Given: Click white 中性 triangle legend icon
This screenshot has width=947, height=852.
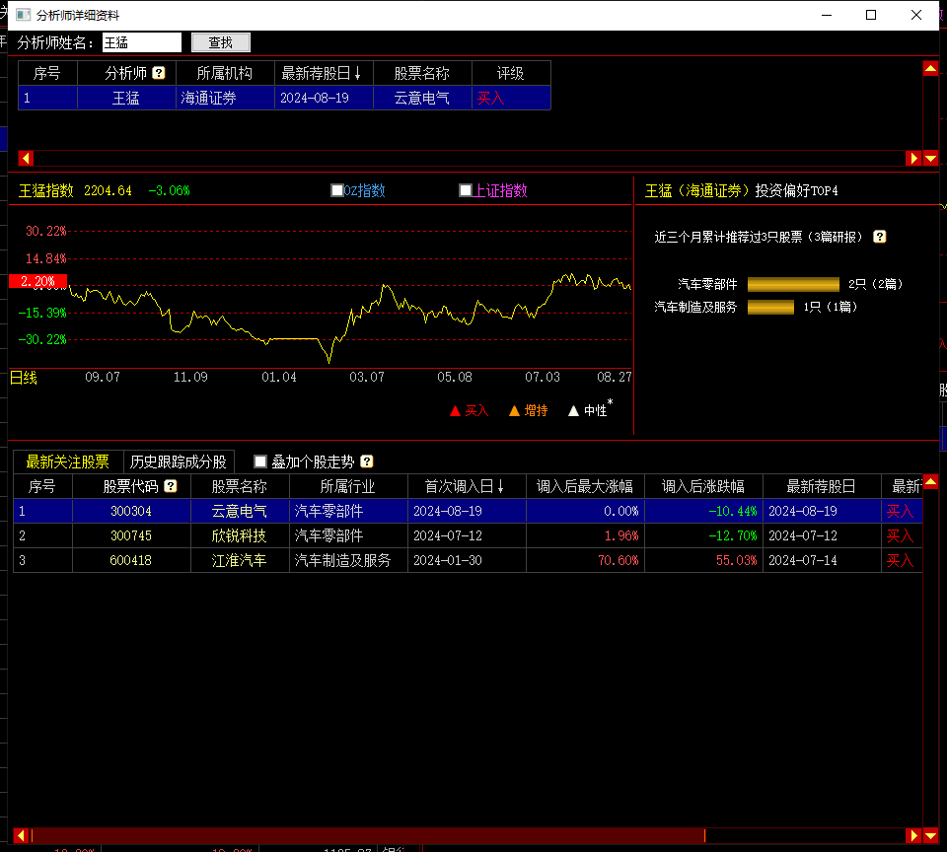Looking at the screenshot, I should coord(573,411).
